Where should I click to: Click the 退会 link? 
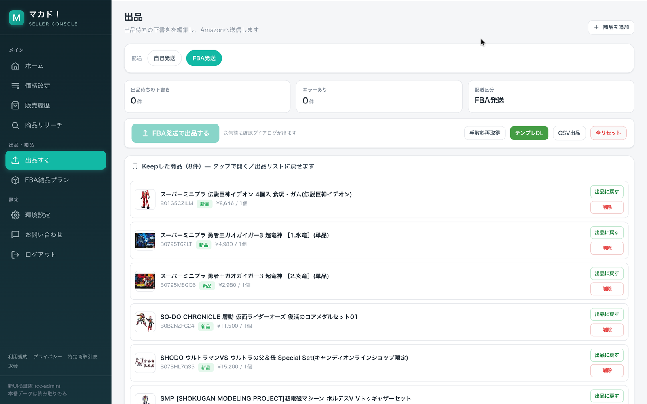13,366
